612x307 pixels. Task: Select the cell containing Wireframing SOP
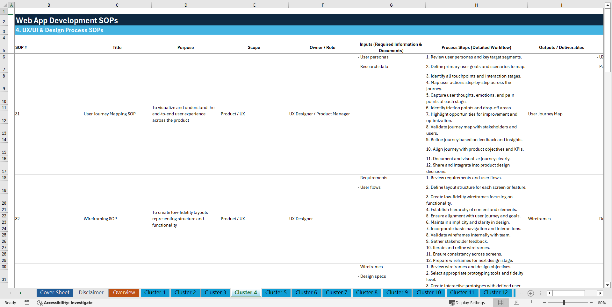(x=100, y=219)
